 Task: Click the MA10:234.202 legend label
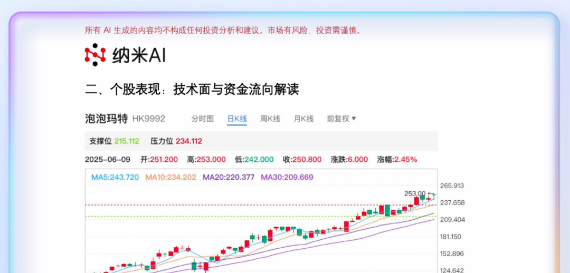(171, 177)
